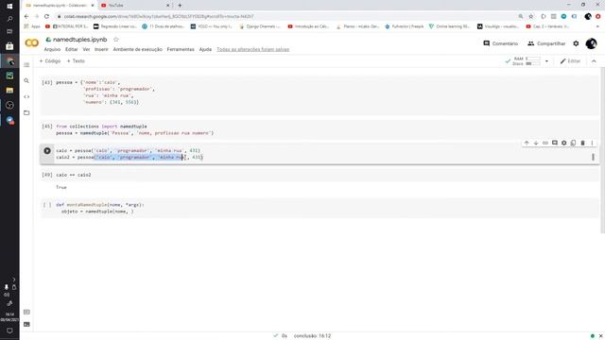Image resolution: width=605 pixels, height=340 pixels.
Task: Click the caio == caio2 code cell
Action: pyautogui.click(x=320, y=175)
